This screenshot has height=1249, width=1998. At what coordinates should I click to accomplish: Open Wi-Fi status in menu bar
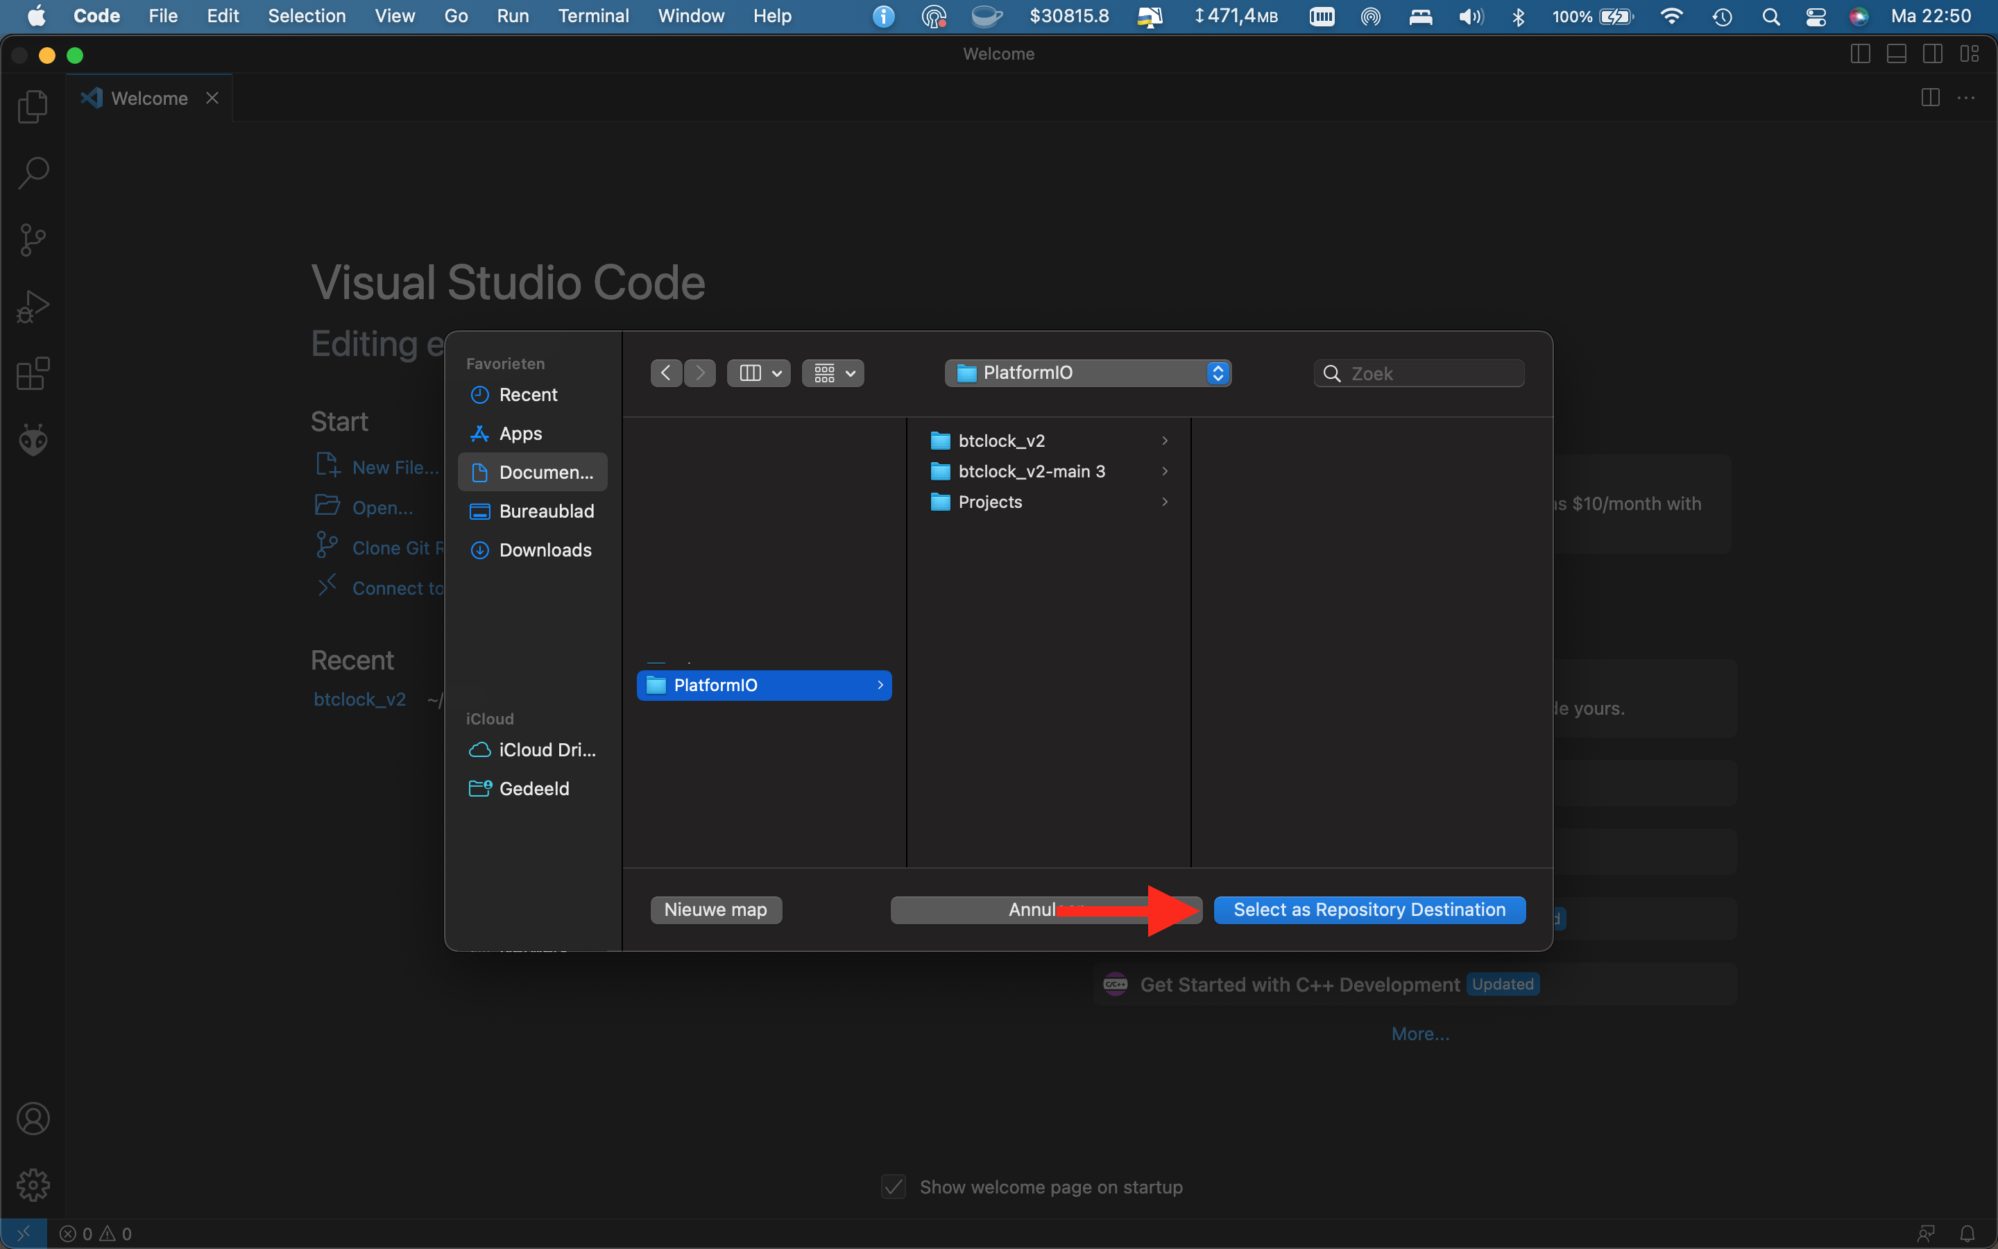coord(1671,17)
